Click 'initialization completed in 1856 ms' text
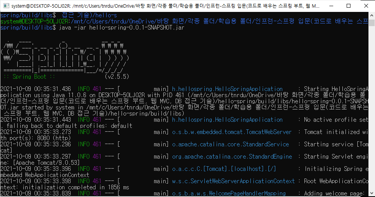This screenshot has height=197, width=375. point(76,187)
